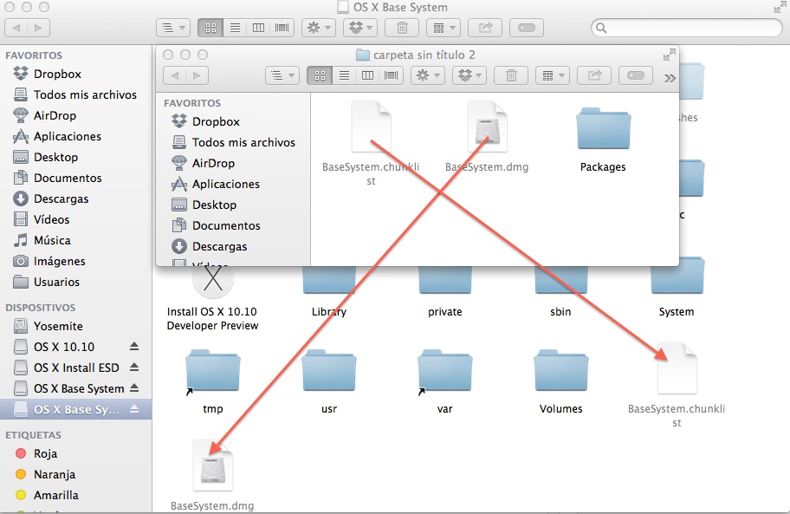
Task: Open the Action gear menu in OS X Base System window
Action: coord(319,28)
